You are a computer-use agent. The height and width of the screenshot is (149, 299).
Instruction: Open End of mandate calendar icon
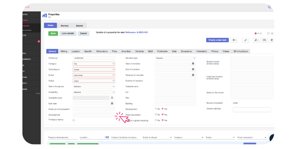pos(193,69)
